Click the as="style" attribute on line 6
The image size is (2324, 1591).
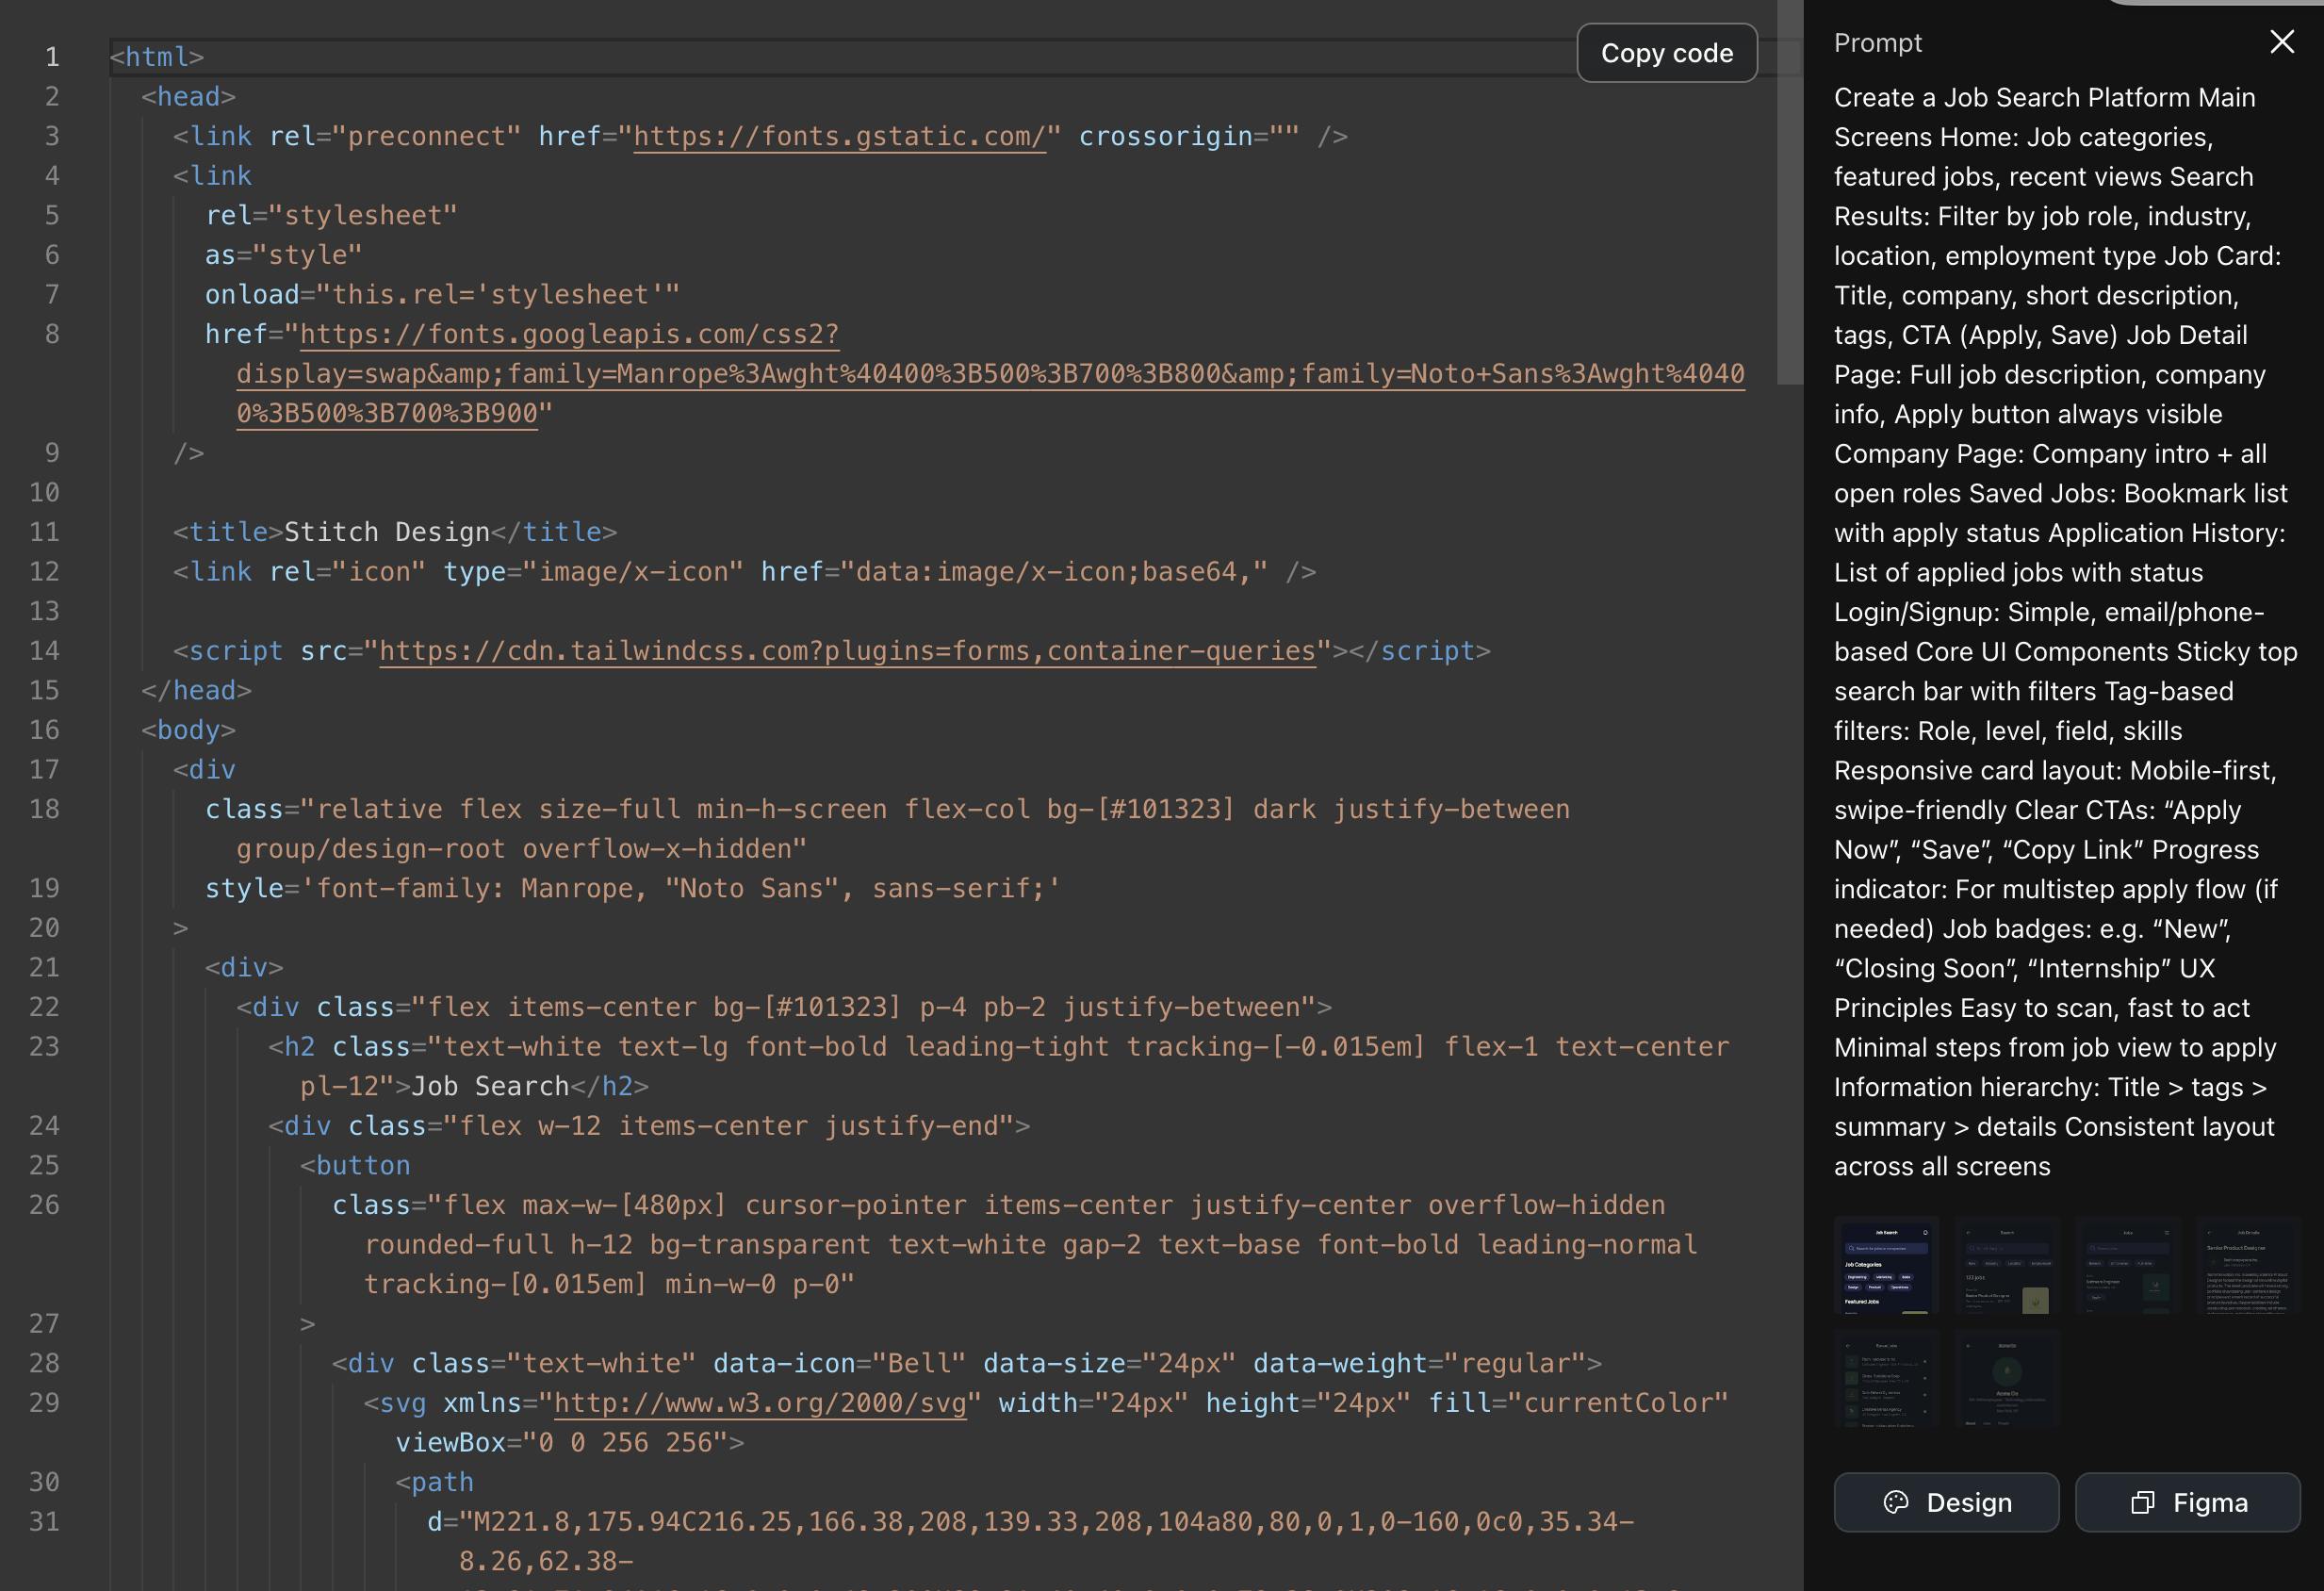click(x=283, y=255)
